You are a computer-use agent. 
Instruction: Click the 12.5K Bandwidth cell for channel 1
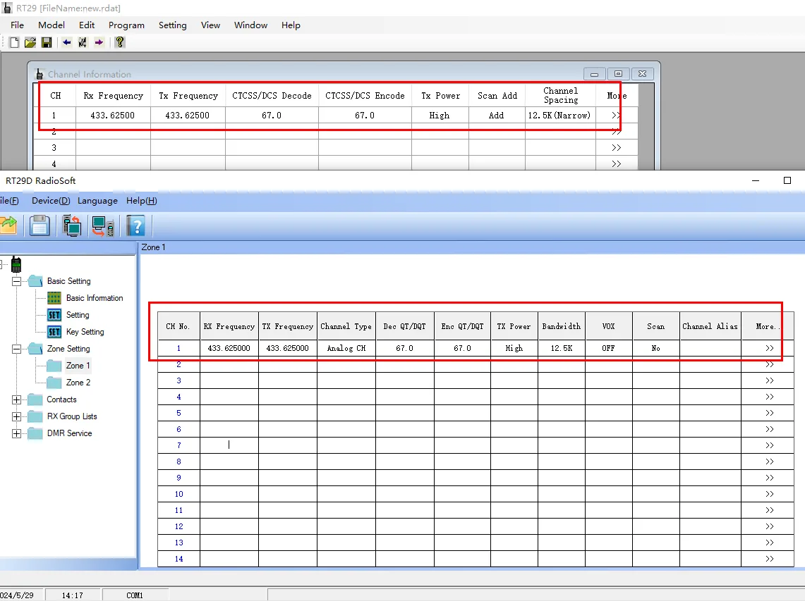pyautogui.click(x=562, y=348)
